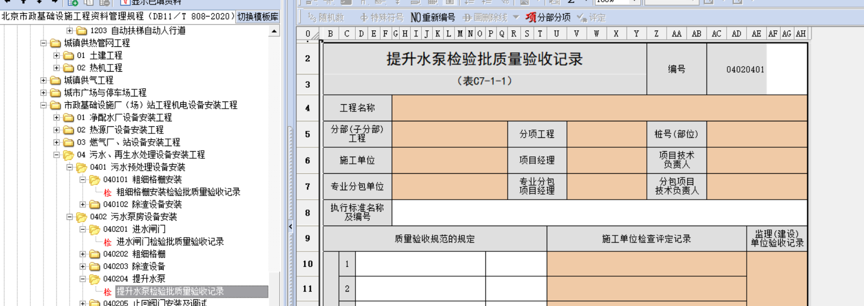Click the 质量验收规范的规定 header cell

click(x=435, y=239)
